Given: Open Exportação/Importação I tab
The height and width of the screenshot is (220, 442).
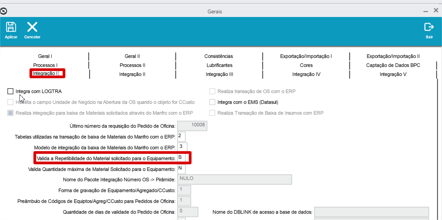Looking at the screenshot, I should coord(306,56).
